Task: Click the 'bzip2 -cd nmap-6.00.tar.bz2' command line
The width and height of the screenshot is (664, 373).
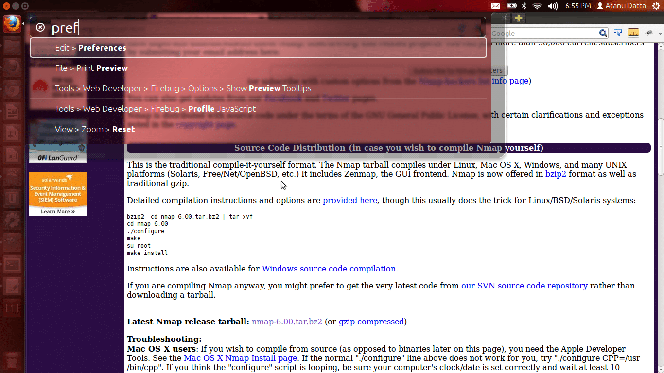Action: click(193, 217)
